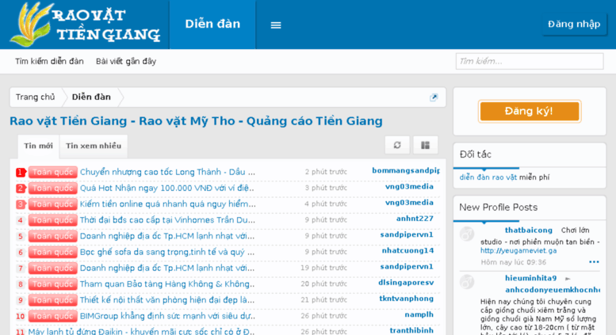Screen dimensions: 616x335
Task: Open thread Máy lạnh tủ đứng Daikin
Action: 141,332
